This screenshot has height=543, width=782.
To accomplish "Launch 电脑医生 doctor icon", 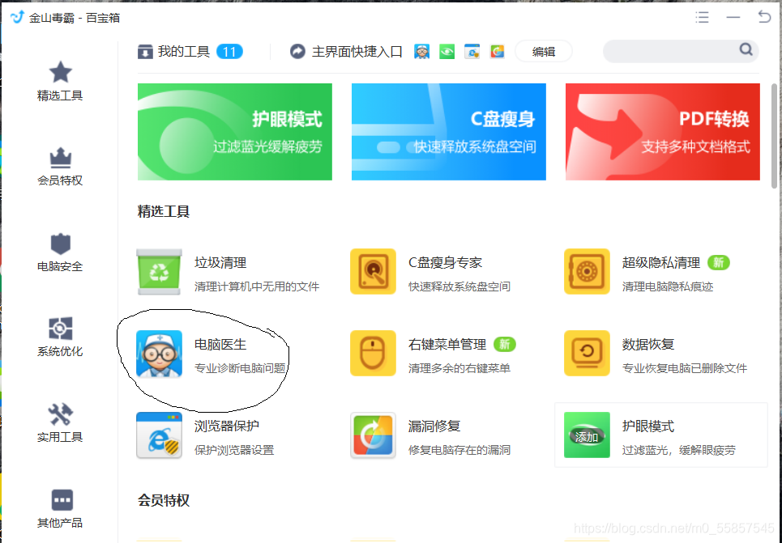I will point(159,354).
